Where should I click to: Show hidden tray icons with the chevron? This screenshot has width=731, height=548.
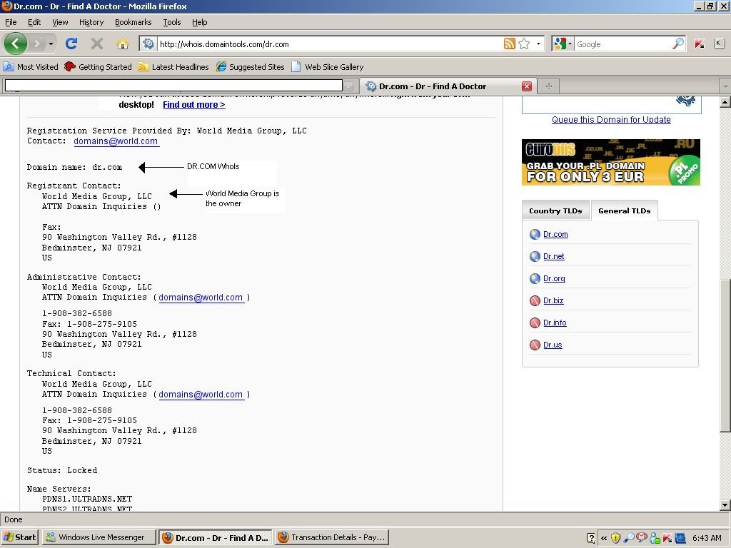tap(604, 538)
